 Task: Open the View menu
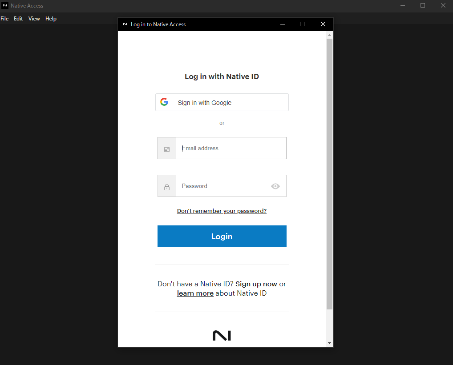click(34, 19)
